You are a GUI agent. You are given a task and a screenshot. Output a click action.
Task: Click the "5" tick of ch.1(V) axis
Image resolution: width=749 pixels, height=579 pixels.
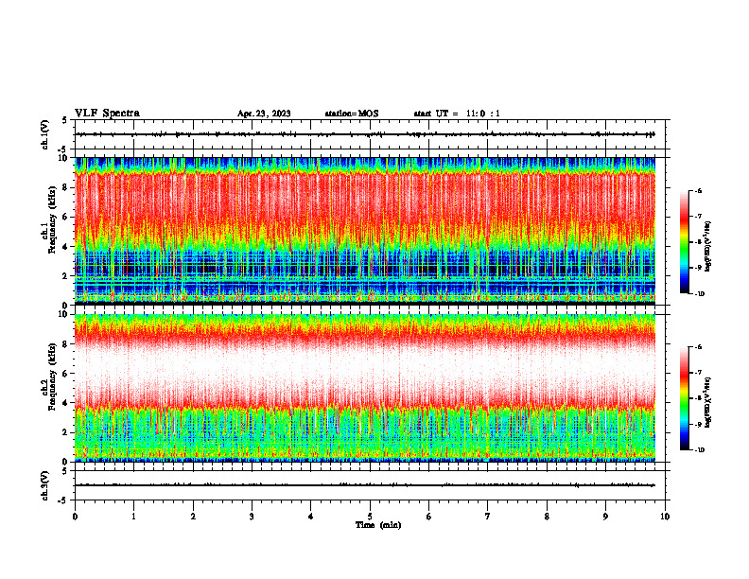pos(65,120)
